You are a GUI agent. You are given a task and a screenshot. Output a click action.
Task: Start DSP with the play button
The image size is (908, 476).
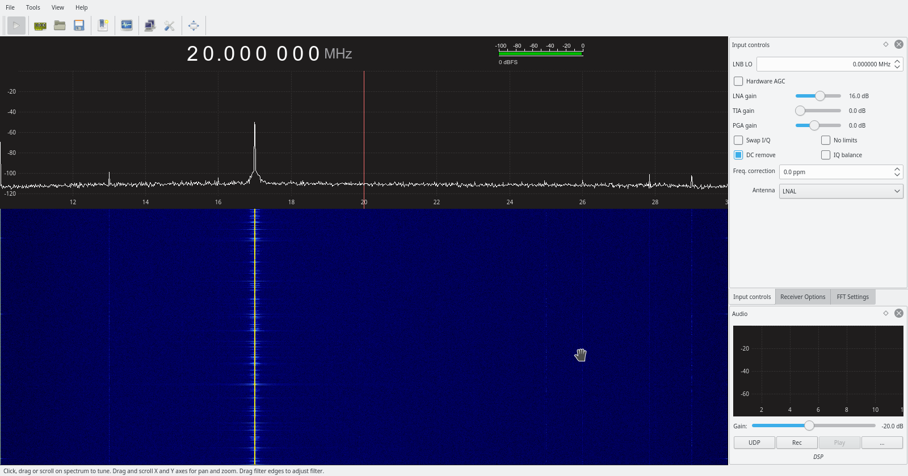click(x=16, y=26)
